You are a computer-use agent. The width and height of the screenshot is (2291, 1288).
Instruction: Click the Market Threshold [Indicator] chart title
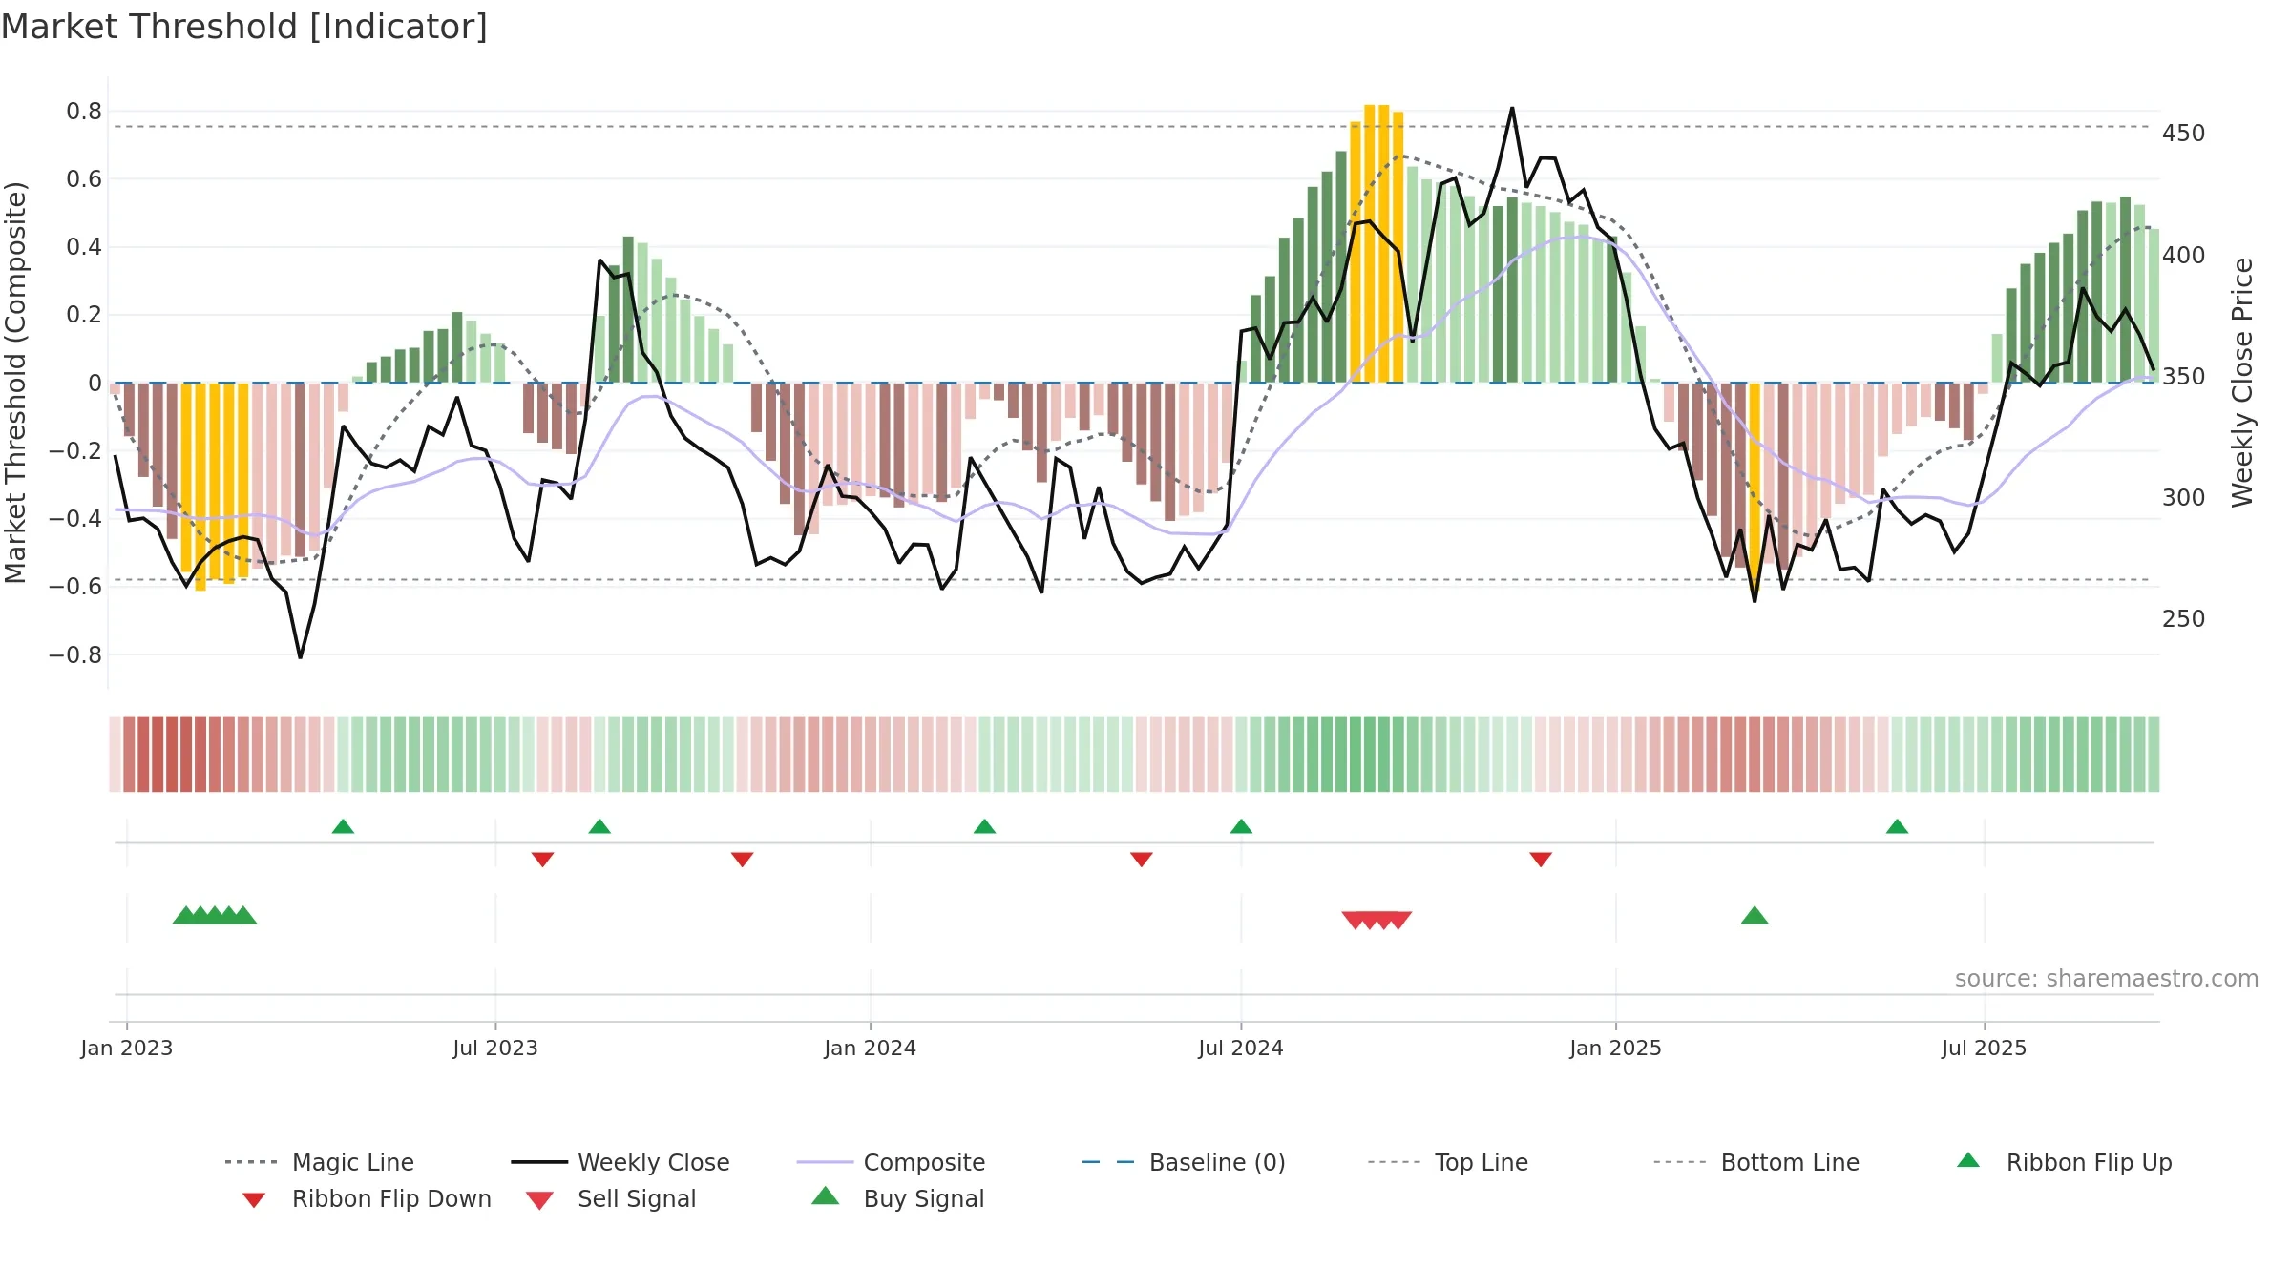point(244,27)
